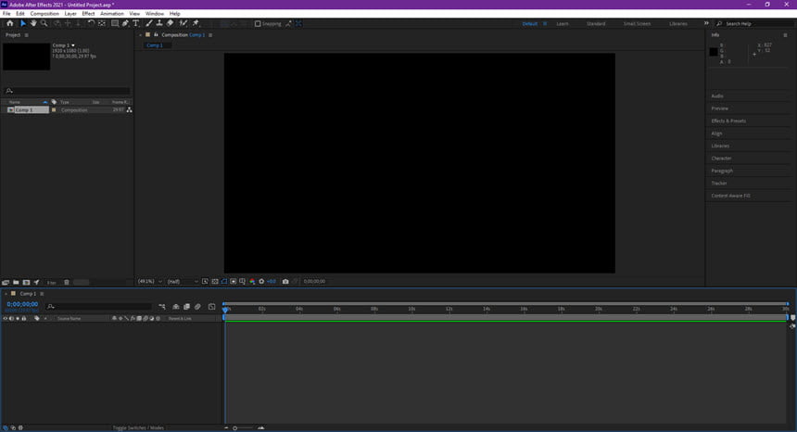Open the Comp 1 timeline panel menu

(42, 294)
